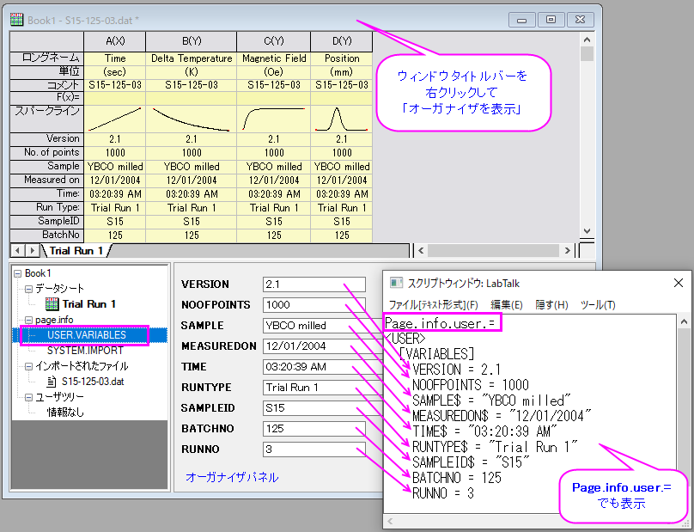
Task: Click the NOOFPOINTS input field
Action: pos(314,305)
